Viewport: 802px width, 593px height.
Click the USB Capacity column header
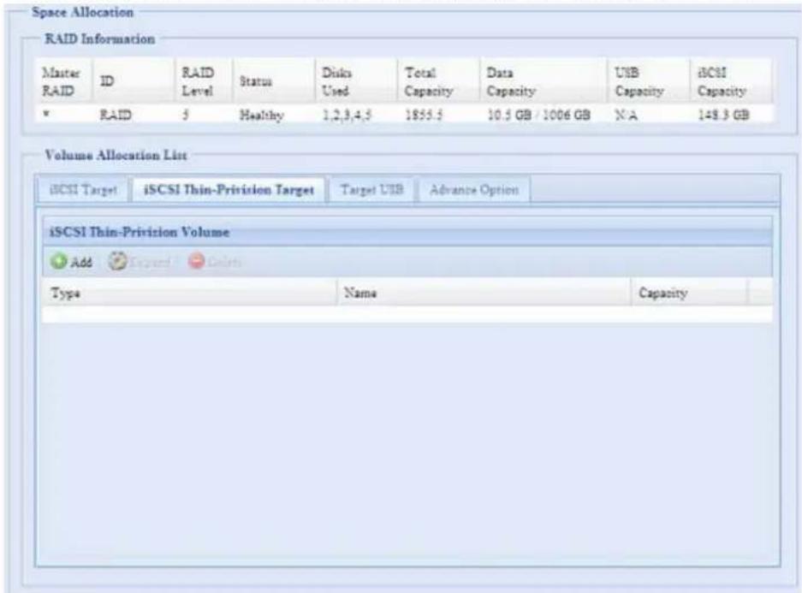tap(649, 82)
